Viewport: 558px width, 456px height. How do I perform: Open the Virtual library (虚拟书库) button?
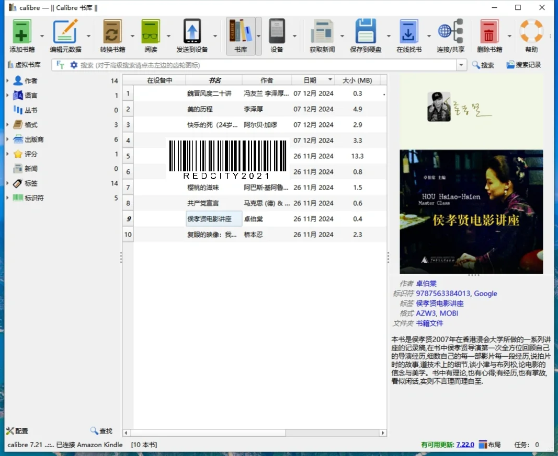coord(24,65)
